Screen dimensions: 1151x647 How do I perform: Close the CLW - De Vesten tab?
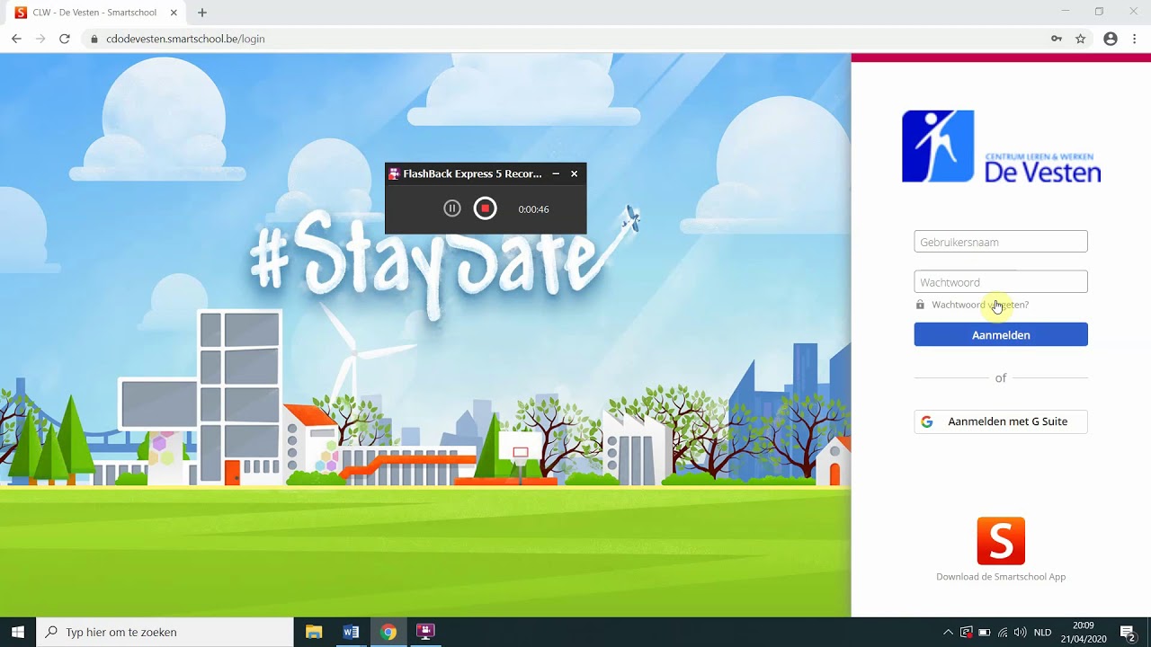point(174,13)
